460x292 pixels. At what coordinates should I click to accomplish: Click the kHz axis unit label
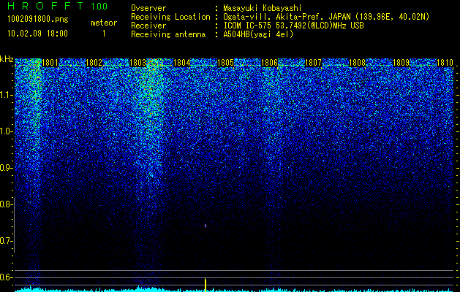pyautogui.click(x=7, y=59)
